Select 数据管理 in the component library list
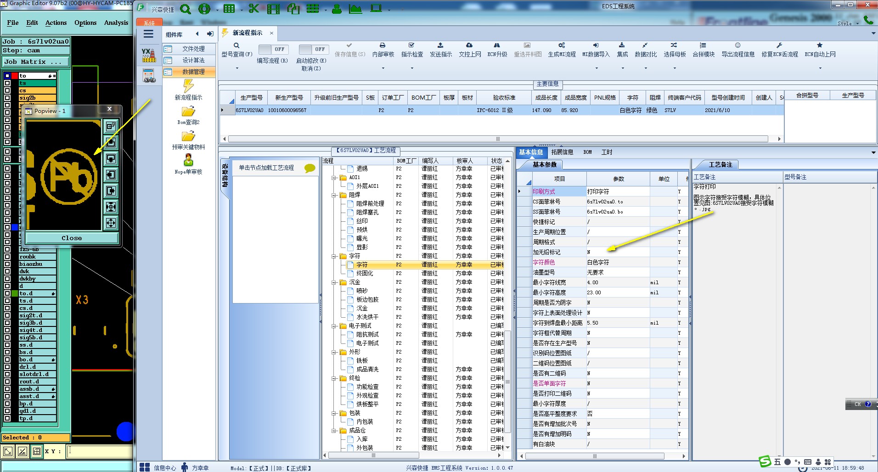 pyautogui.click(x=189, y=72)
